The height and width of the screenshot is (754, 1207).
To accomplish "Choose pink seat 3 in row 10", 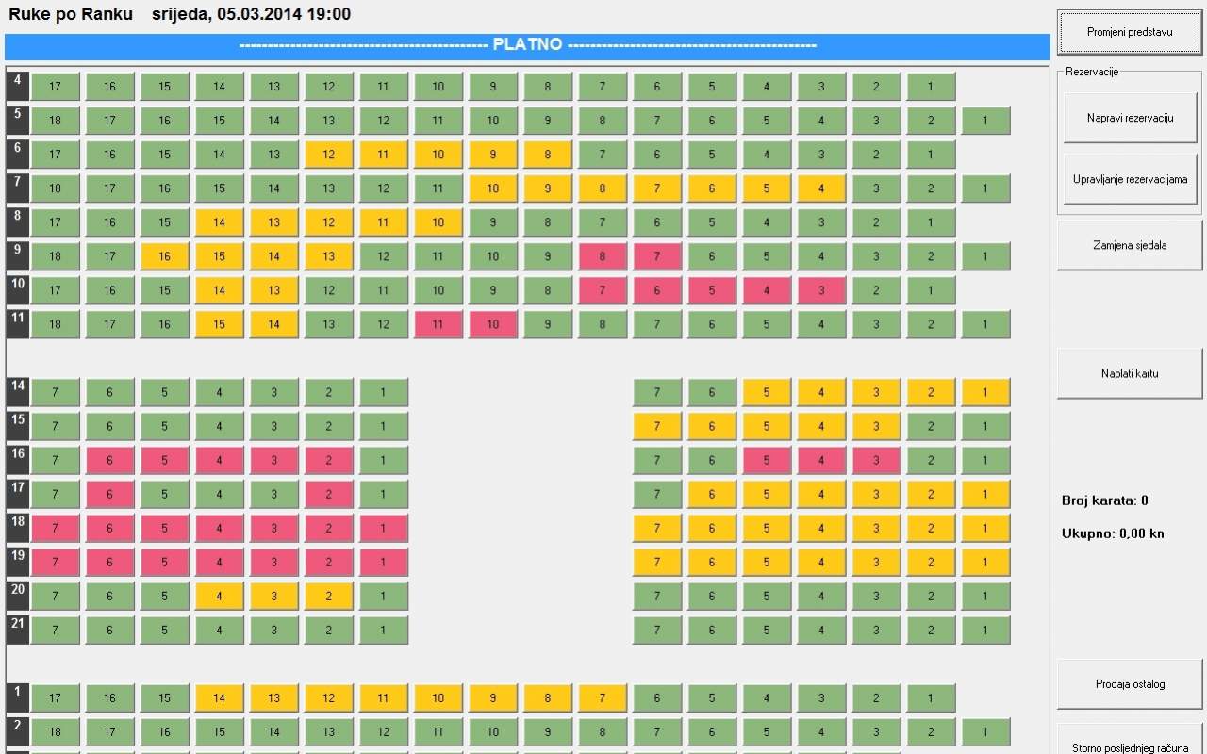I will [x=821, y=290].
